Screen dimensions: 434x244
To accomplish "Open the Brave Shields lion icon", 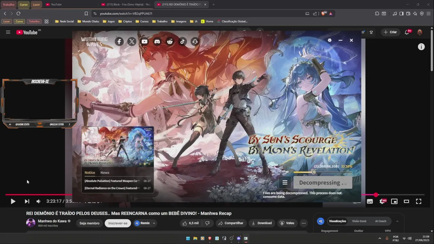I will pyautogui.click(x=323, y=14).
